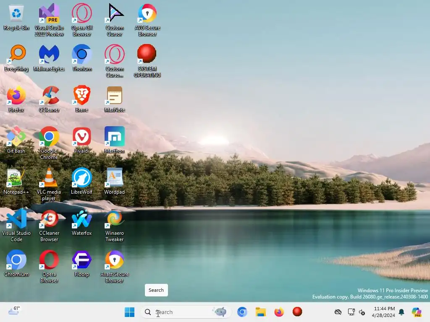
Task: Open the Windows Start menu
Action: click(x=129, y=312)
